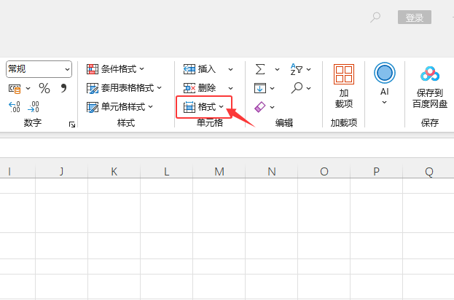Open the 数字 group dialog launcher
Screen dimensions: 454x300
pos(72,125)
